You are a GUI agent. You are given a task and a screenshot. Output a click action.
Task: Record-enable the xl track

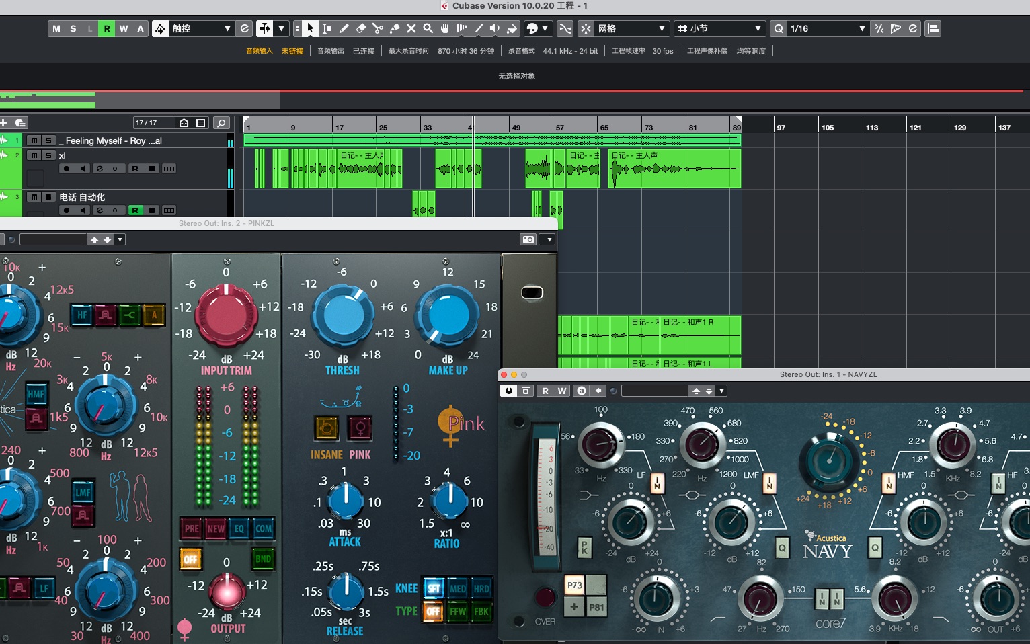point(67,169)
